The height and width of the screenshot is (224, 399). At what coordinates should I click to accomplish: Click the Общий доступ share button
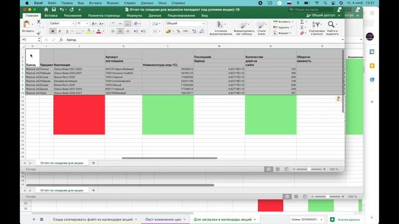point(321,16)
